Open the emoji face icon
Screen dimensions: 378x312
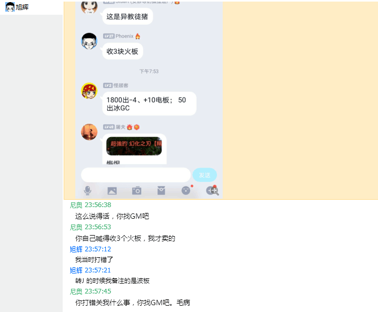tap(186, 190)
